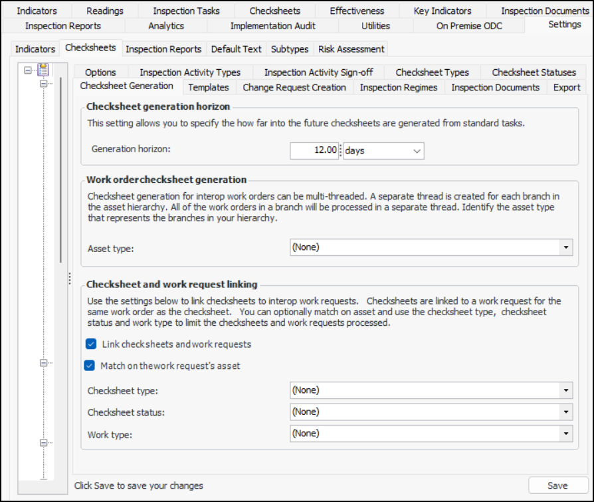Click the Save button

coord(557,485)
